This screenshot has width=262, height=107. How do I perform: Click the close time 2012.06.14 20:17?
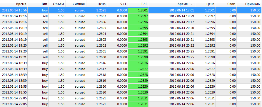tap(182, 22)
